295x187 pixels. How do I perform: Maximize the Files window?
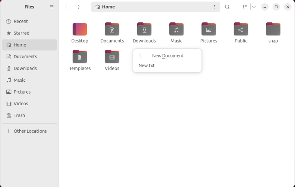tap(276, 7)
